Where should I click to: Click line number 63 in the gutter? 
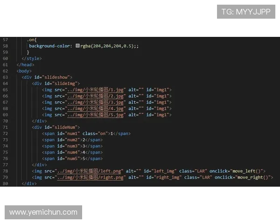pos(5,77)
